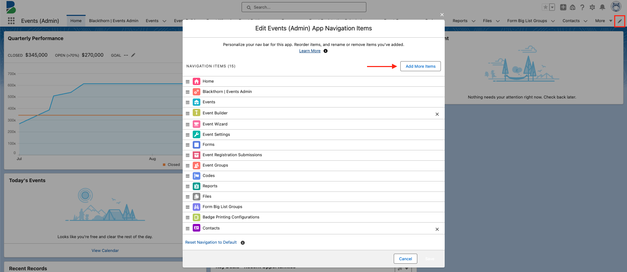
Task: Click the Form Big List Groups icon
Action: tap(197, 207)
